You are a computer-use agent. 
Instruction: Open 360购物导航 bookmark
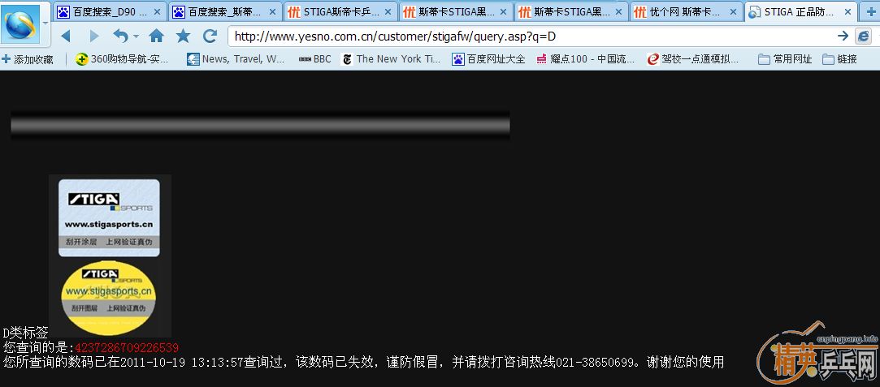123,58
